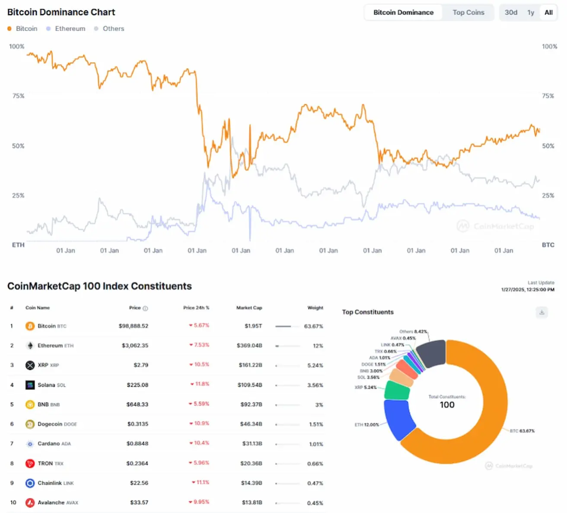The height and width of the screenshot is (513, 567).
Task: Click the Chainlink coin logo icon
Action: (30, 483)
